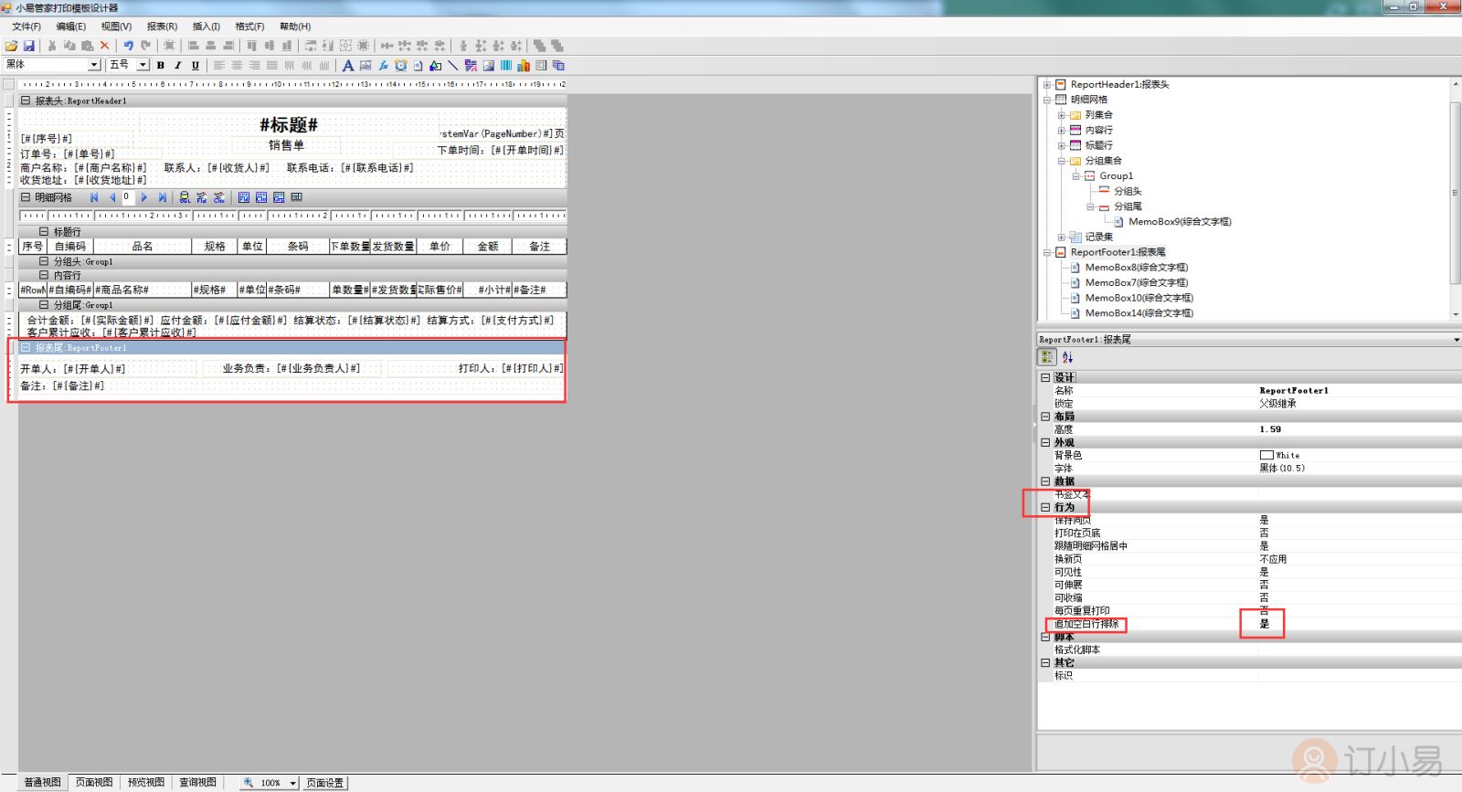Switch to 查询视图 tab
Image resolution: width=1462 pixels, height=792 pixels.
click(198, 783)
